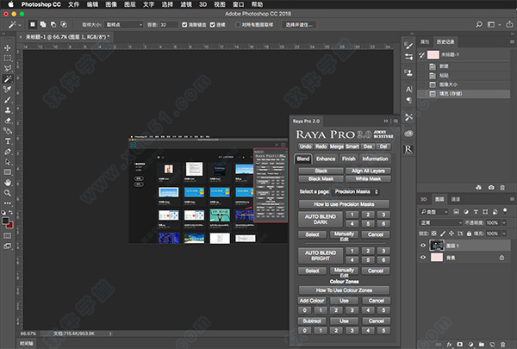Select the Lasso tool
This screenshot has width=517, height=349.
click(7, 69)
